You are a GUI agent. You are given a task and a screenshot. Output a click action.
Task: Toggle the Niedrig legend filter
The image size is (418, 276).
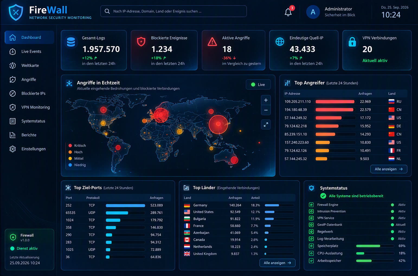tap(77, 165)
